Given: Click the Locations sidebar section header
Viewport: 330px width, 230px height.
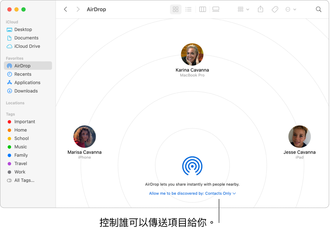Looking at the screenshot, I should click(15, 103).
